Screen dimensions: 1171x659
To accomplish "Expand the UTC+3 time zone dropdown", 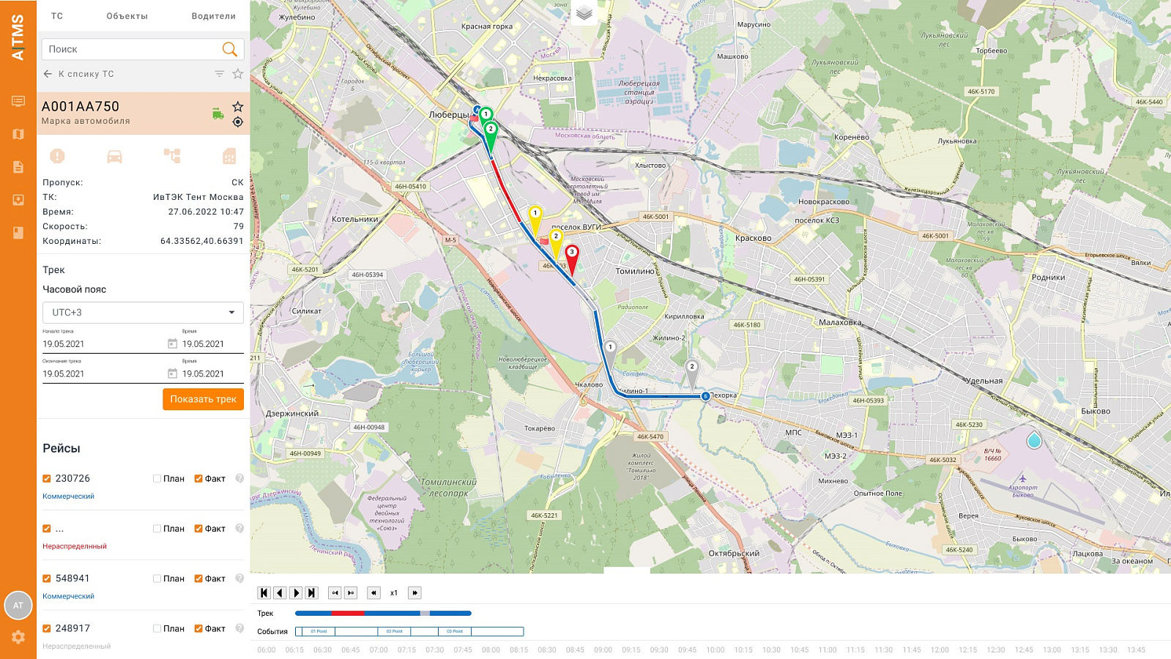I will pyautogui.click(x=143, y=313).
